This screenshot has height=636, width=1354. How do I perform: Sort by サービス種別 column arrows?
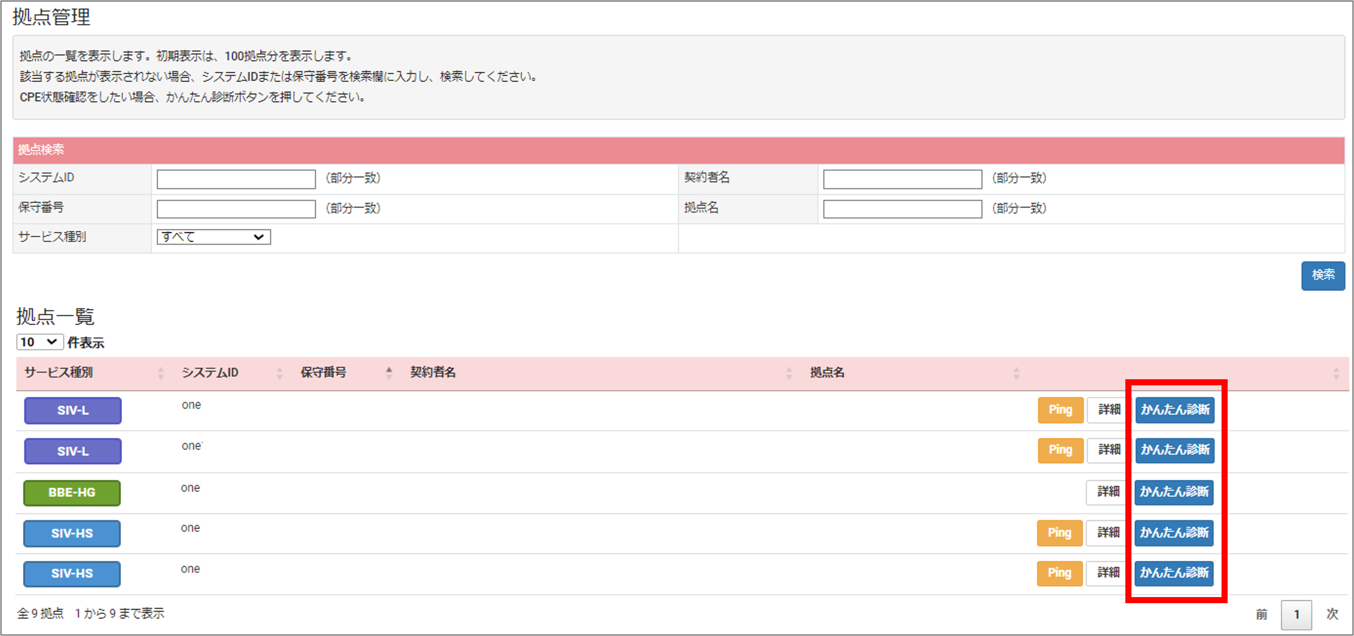point(160,374)
